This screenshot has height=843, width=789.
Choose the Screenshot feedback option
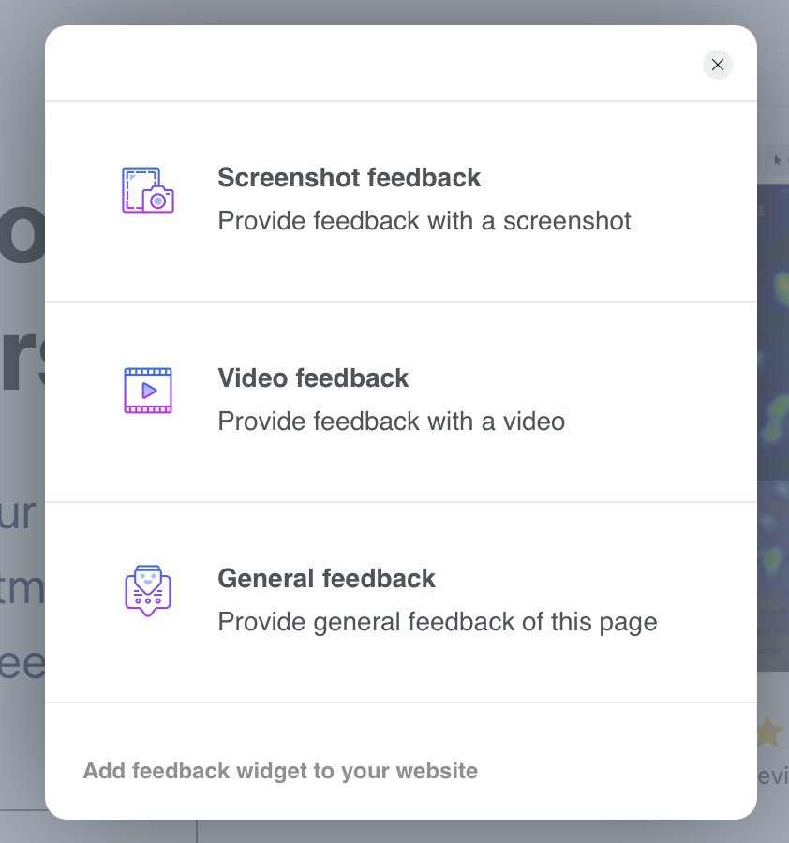[400, 199]
